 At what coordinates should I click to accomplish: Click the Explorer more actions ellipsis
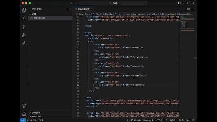tap(68, 9)
